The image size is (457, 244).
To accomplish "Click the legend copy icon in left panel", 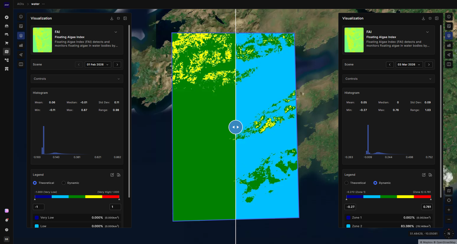I will (x=119, y=175).
